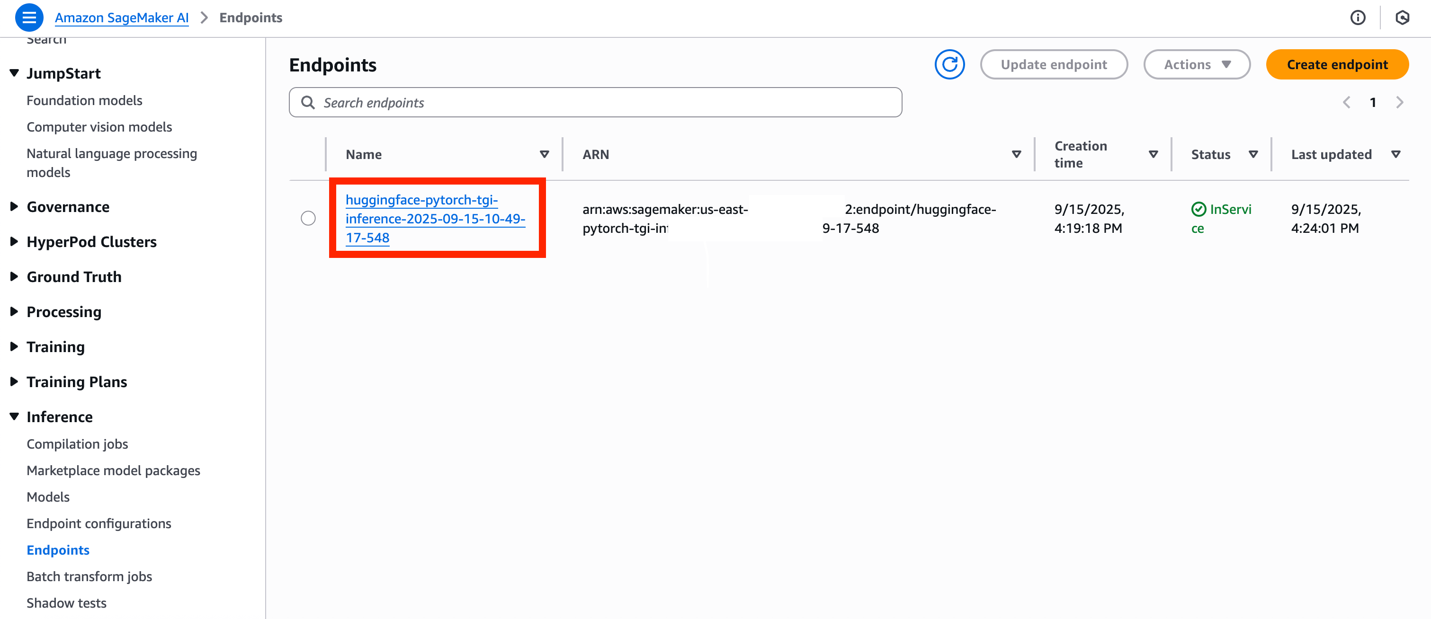
Task: Open the info panel icon
Action: [x=1357, y=18]
